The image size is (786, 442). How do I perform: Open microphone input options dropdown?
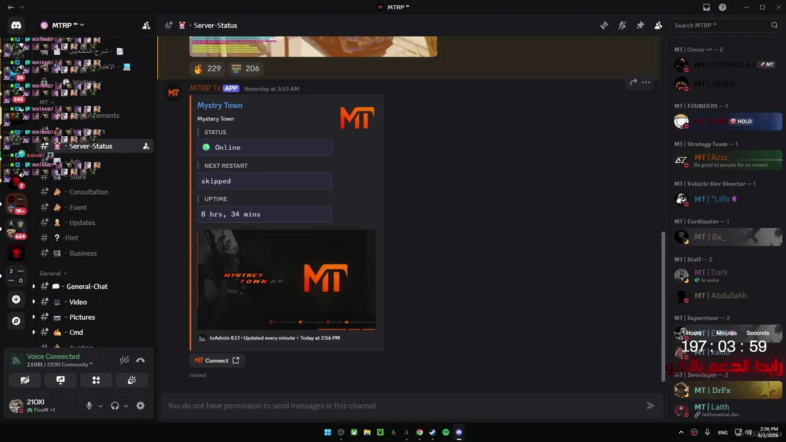click(101, 406)
